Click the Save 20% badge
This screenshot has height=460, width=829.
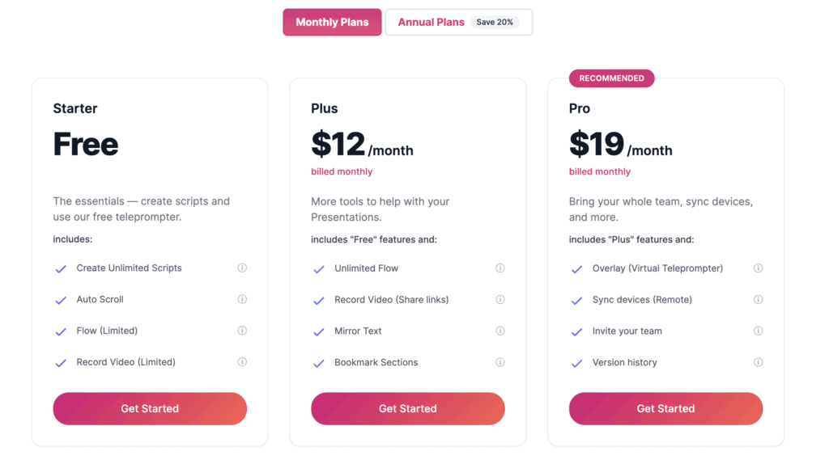tap(495, 22)
